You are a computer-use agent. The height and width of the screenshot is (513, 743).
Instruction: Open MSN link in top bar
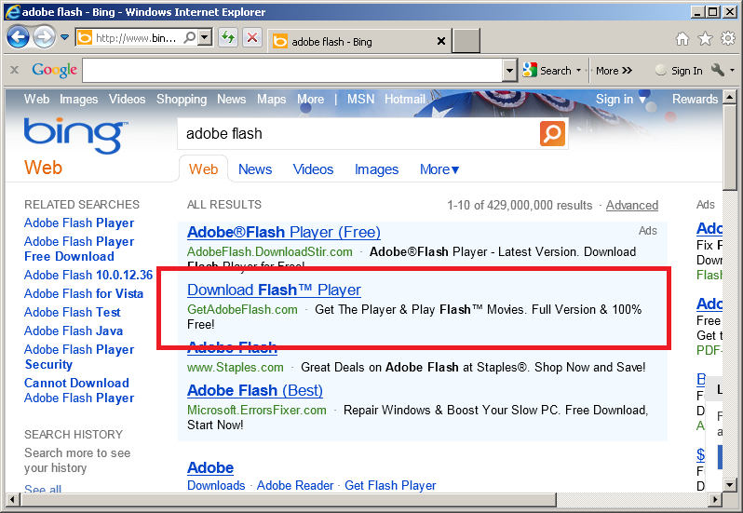[360, 99]
